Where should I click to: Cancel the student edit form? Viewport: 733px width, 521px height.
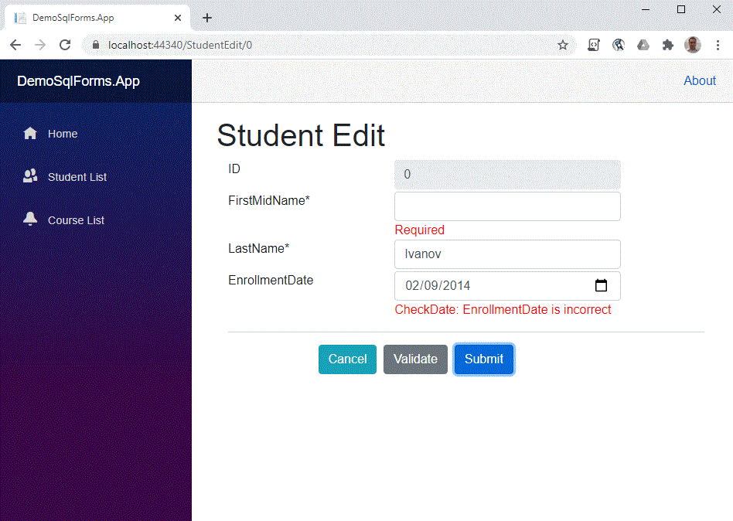(x=347, y=359)
